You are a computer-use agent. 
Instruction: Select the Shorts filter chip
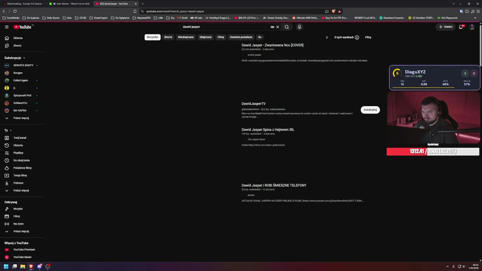tap(168, 37)
